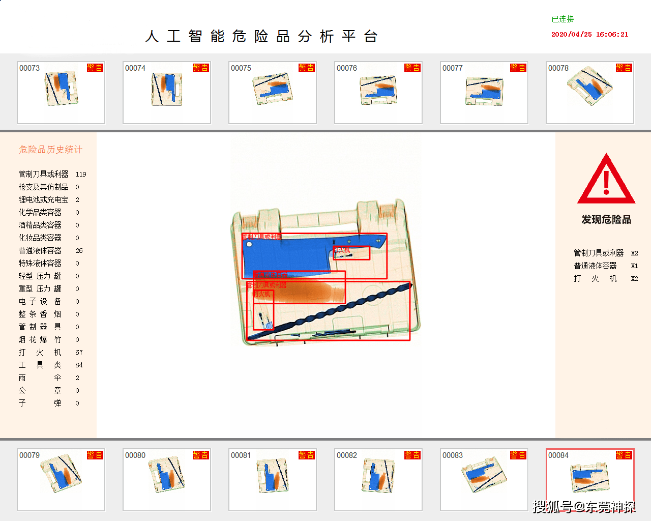
Task: Click the 警告 badge on scan 00083
Action: 518,455
